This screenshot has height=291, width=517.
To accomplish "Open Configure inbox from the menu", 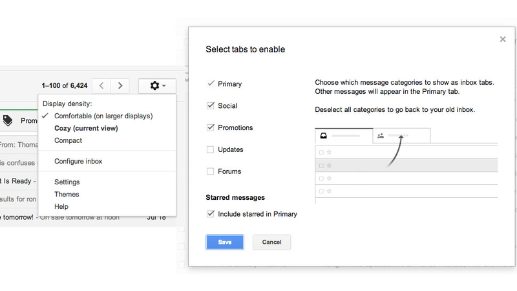I will pyautogui.click(x=78, y=161).
